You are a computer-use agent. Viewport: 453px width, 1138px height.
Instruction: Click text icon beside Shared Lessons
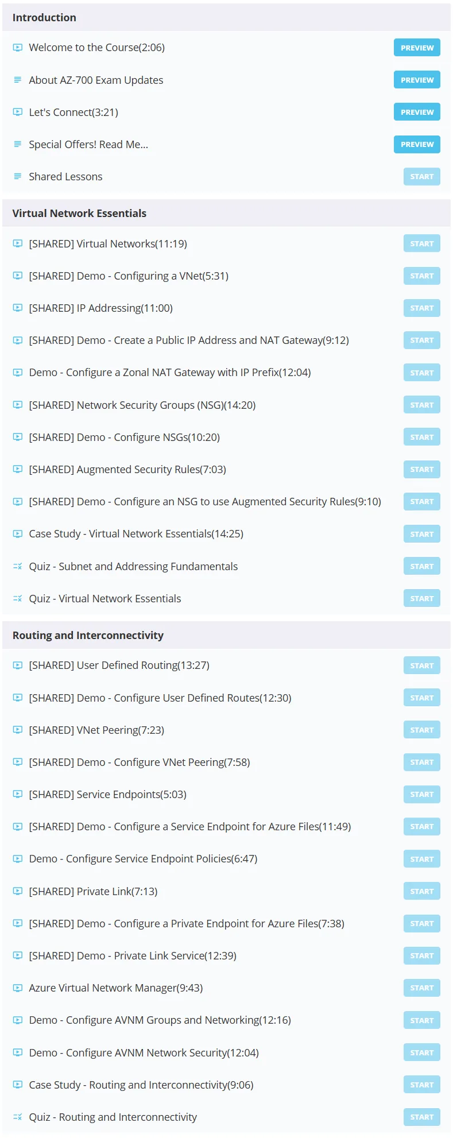click(18, 176)
